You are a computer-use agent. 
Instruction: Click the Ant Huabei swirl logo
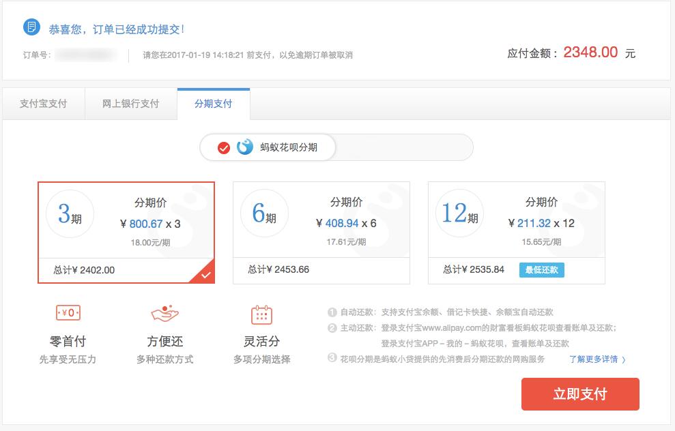pyautogui.click(x=245, y=147)
